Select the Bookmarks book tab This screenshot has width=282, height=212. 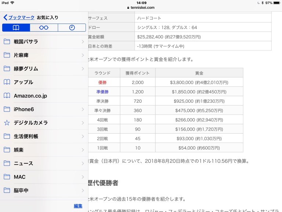pyautogui.click(x=16, y=28)
